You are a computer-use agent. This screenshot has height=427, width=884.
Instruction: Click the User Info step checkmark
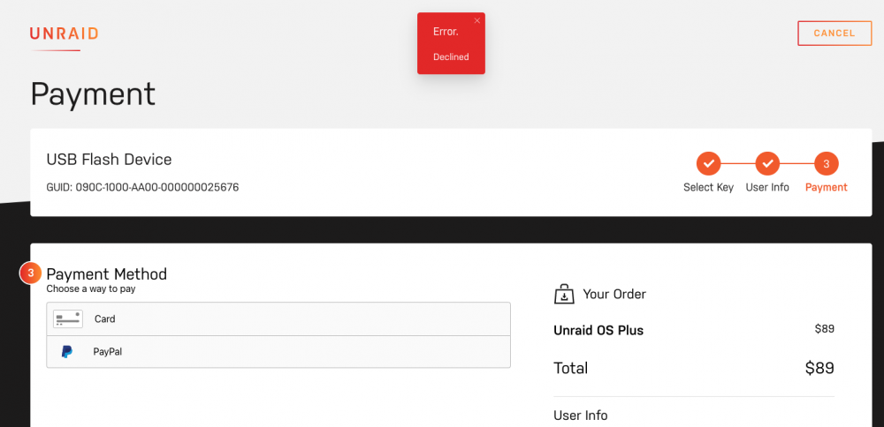click(x=767, y=164)
